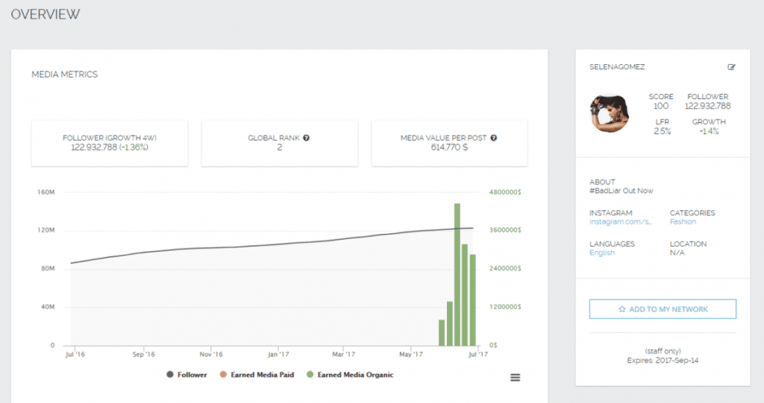Click the star icon in Add To My Network
The height and width of the screenshot is (403, 764).
pyautogui.click(x=621, y=309)
